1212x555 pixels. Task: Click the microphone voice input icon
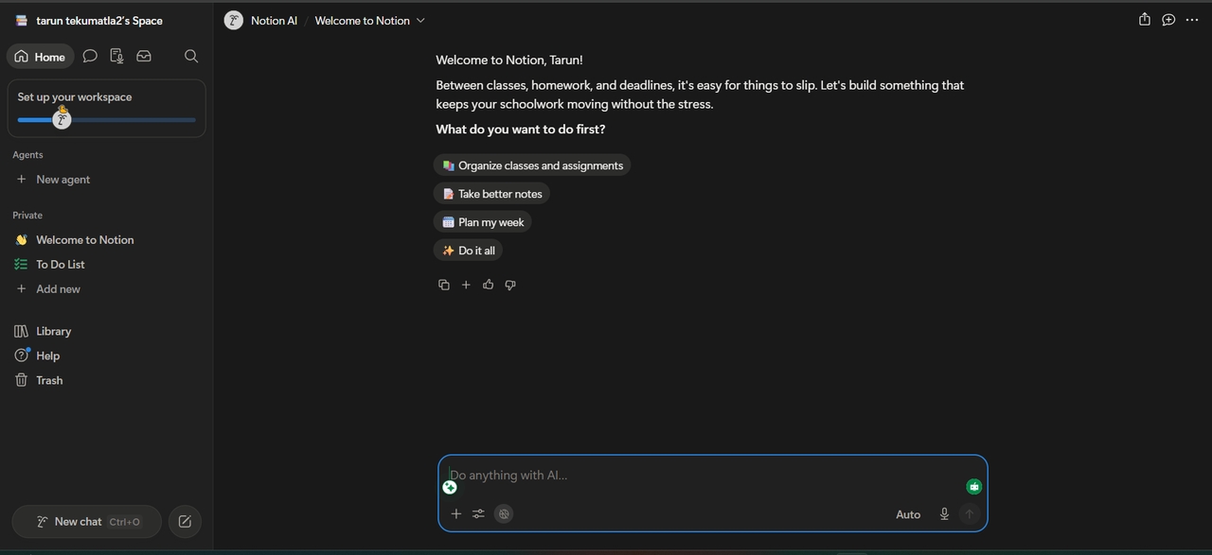[x=944, y=514]
